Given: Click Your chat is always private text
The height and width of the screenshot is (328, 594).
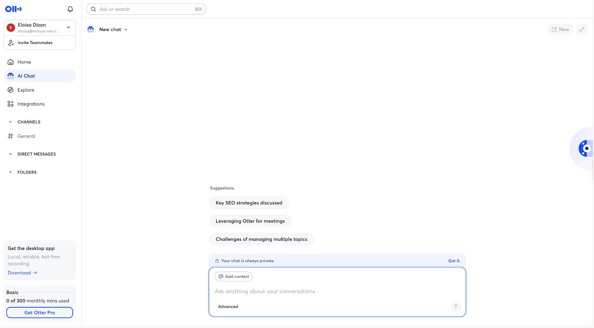Looking at the screenshot, I should pos(248,261).
